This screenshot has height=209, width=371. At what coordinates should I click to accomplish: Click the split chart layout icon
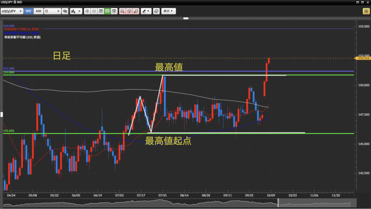coord(101,11)
